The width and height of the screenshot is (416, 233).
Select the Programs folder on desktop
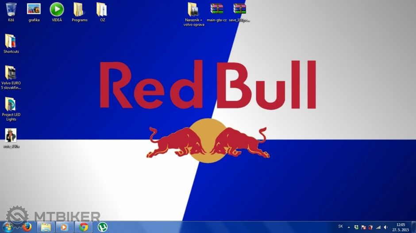pos(80,9)
